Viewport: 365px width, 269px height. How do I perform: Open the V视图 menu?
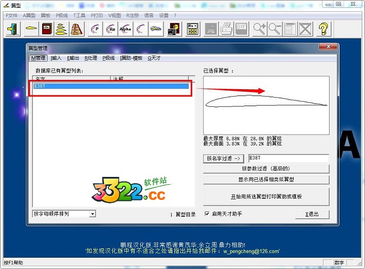click(115, 15)
